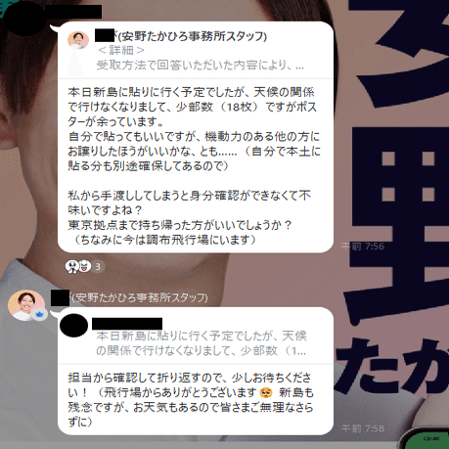Click the blue crown admin badge

(x=40, y=314)
